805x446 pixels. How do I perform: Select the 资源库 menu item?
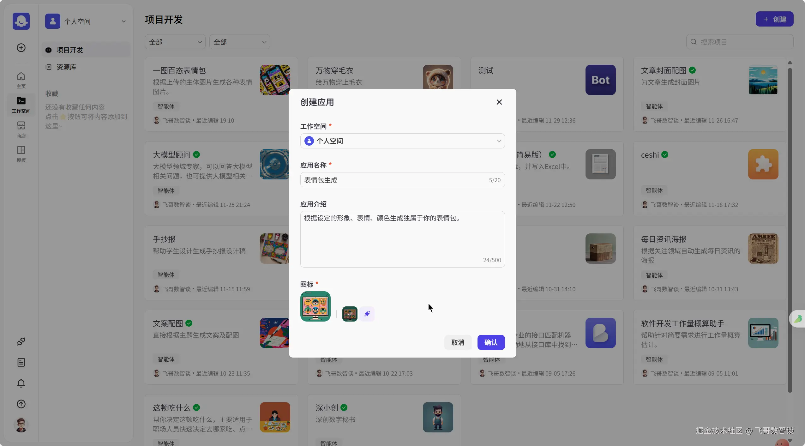(x=66, y=67)
